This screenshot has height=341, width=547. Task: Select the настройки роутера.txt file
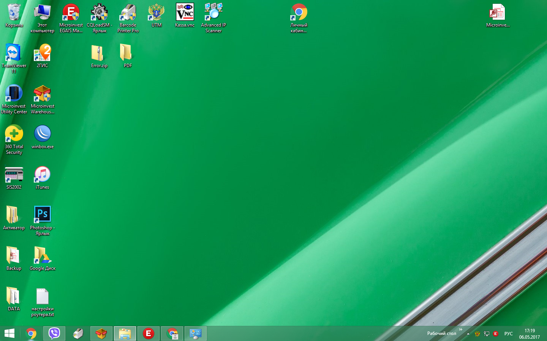[42, 297]
